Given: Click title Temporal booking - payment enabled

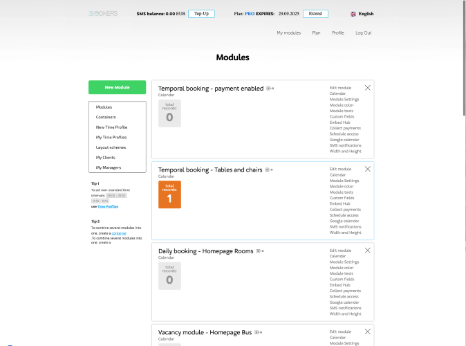Looking at the screenshot, I should click(211, 89).
